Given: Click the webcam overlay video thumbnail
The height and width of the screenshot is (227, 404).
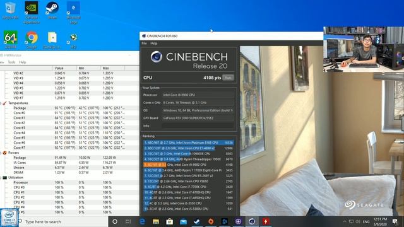Looking at the screenshot, I should click(x=364, y=49).
